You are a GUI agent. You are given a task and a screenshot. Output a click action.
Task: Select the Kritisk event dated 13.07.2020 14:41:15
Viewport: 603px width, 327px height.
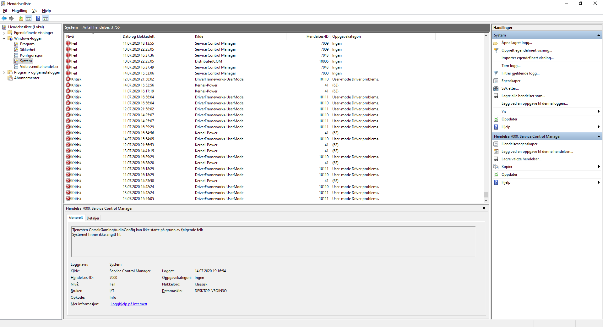[274, 151]
